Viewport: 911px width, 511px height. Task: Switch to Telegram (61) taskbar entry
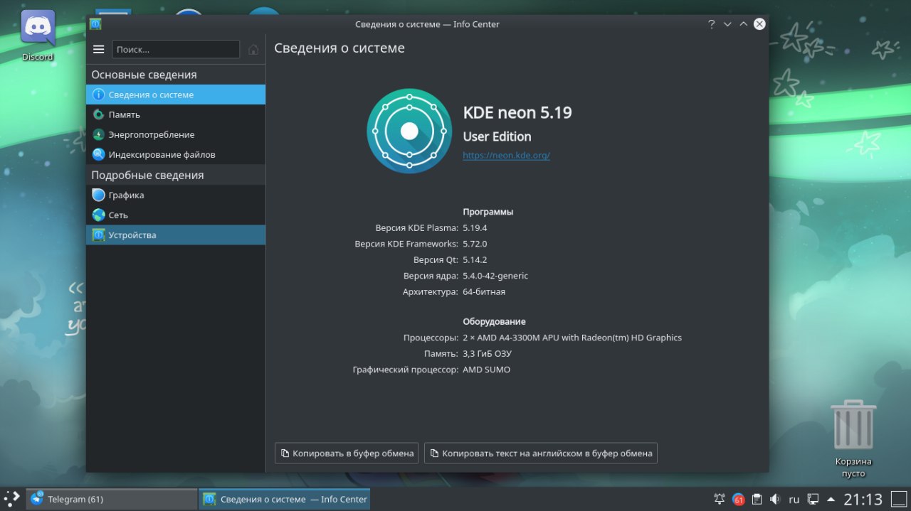112,499
